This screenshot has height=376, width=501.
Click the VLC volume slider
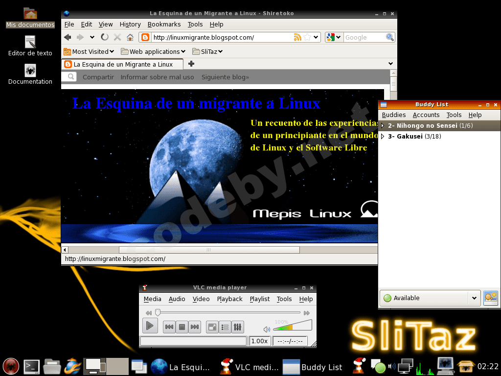[x=293, y=326]
